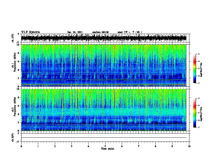Click the ch.1 spectrogram color scale bar

click(194, 69)
